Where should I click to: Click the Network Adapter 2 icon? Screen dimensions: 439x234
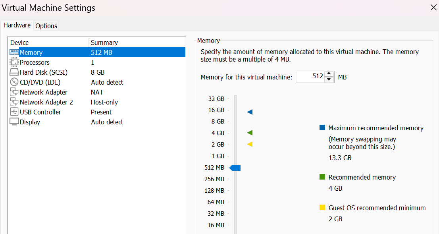pos(14,102)
